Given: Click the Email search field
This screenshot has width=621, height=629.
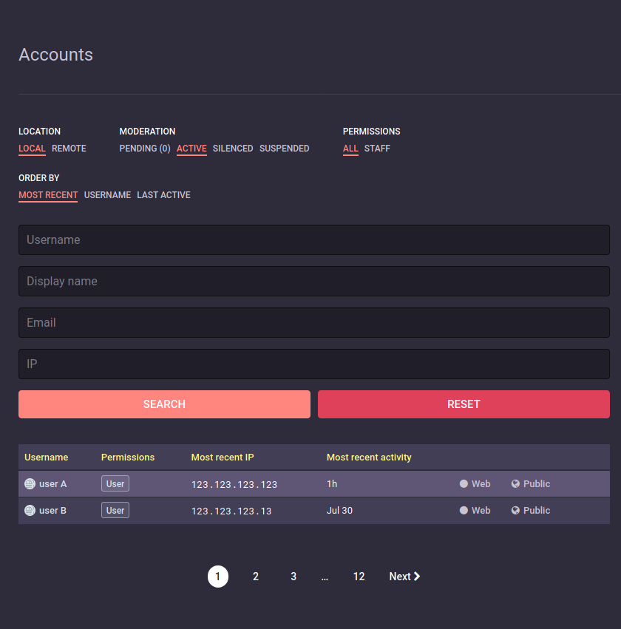Looking at the screenshot, I should (314, 322).
